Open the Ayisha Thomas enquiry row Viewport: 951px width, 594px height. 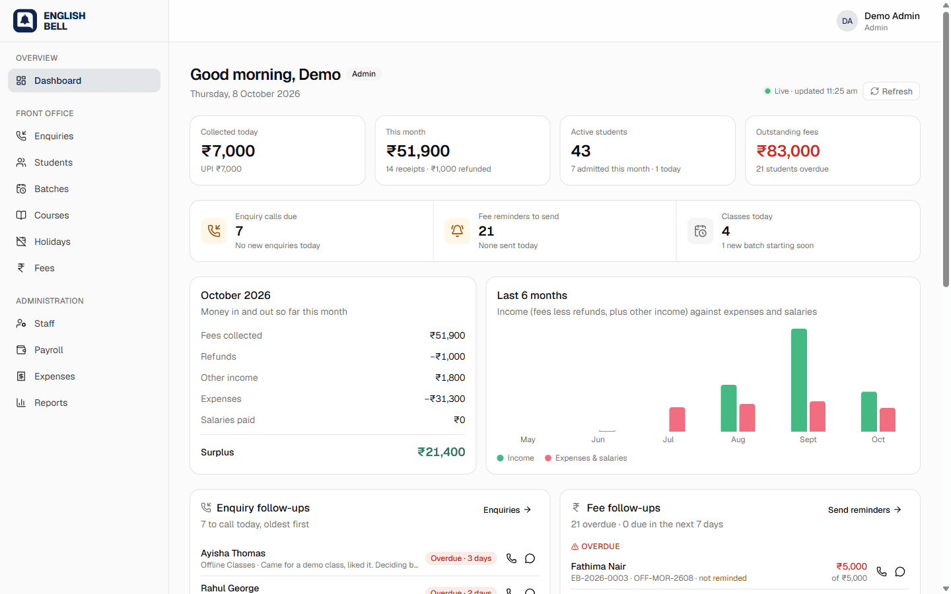(370, 558)
